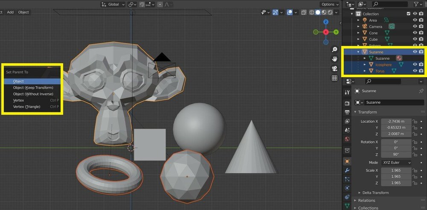Choose Object (Keep Transform) from parent menu

[x=33, y=87]
